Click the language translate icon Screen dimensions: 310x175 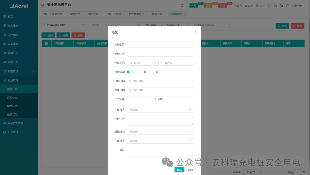281,5
